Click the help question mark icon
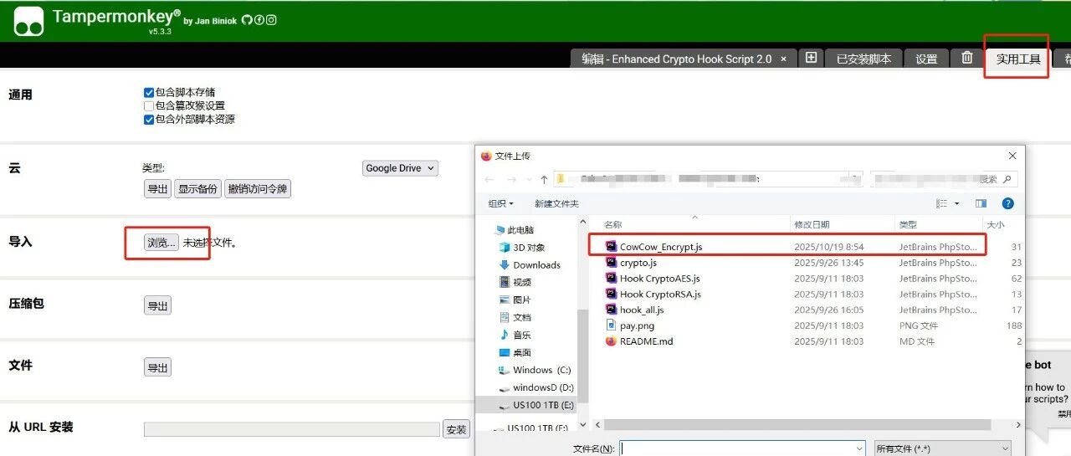This screenshot has width=1071, height=456. [x=1008, y=203]
